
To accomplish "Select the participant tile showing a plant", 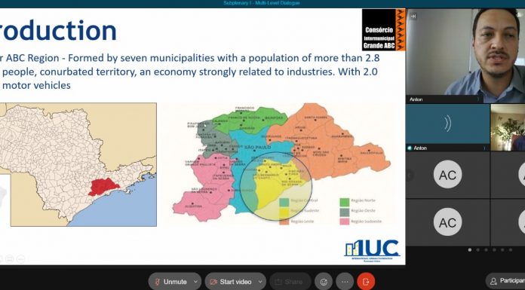I will pyautogui.click(x=508, y=127).
